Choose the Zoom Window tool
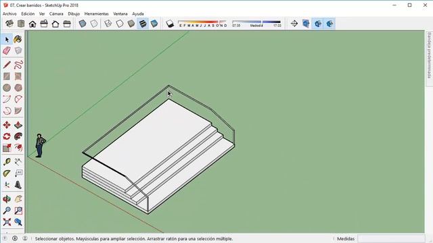 point(18,211)
